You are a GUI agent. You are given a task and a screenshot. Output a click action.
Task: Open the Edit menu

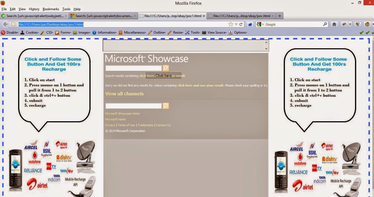12,9
